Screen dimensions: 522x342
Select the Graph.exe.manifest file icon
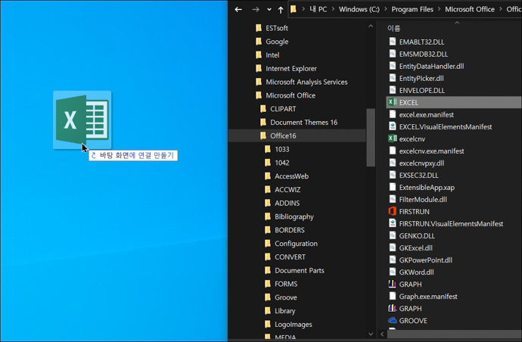tap(393, 296)
